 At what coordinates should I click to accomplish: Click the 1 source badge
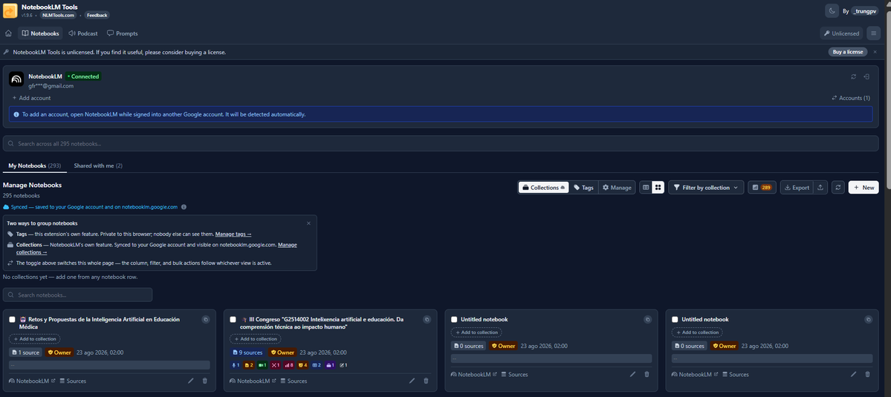point(25,352)
